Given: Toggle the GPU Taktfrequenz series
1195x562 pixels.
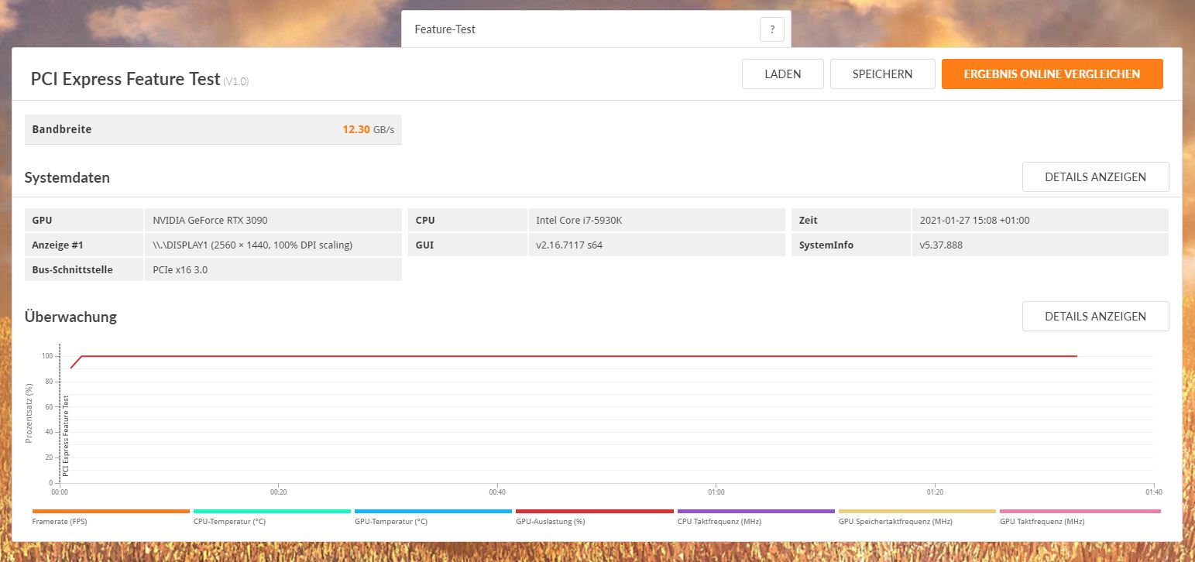Looking at the screenshot, I should [1042, 521].
